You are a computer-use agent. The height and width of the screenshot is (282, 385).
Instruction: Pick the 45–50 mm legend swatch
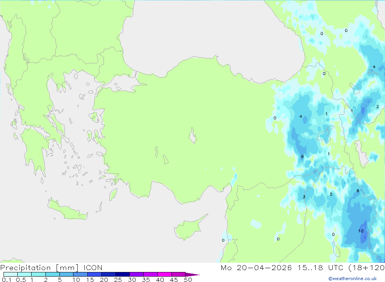pyautogui.click(x=178, y=274)
